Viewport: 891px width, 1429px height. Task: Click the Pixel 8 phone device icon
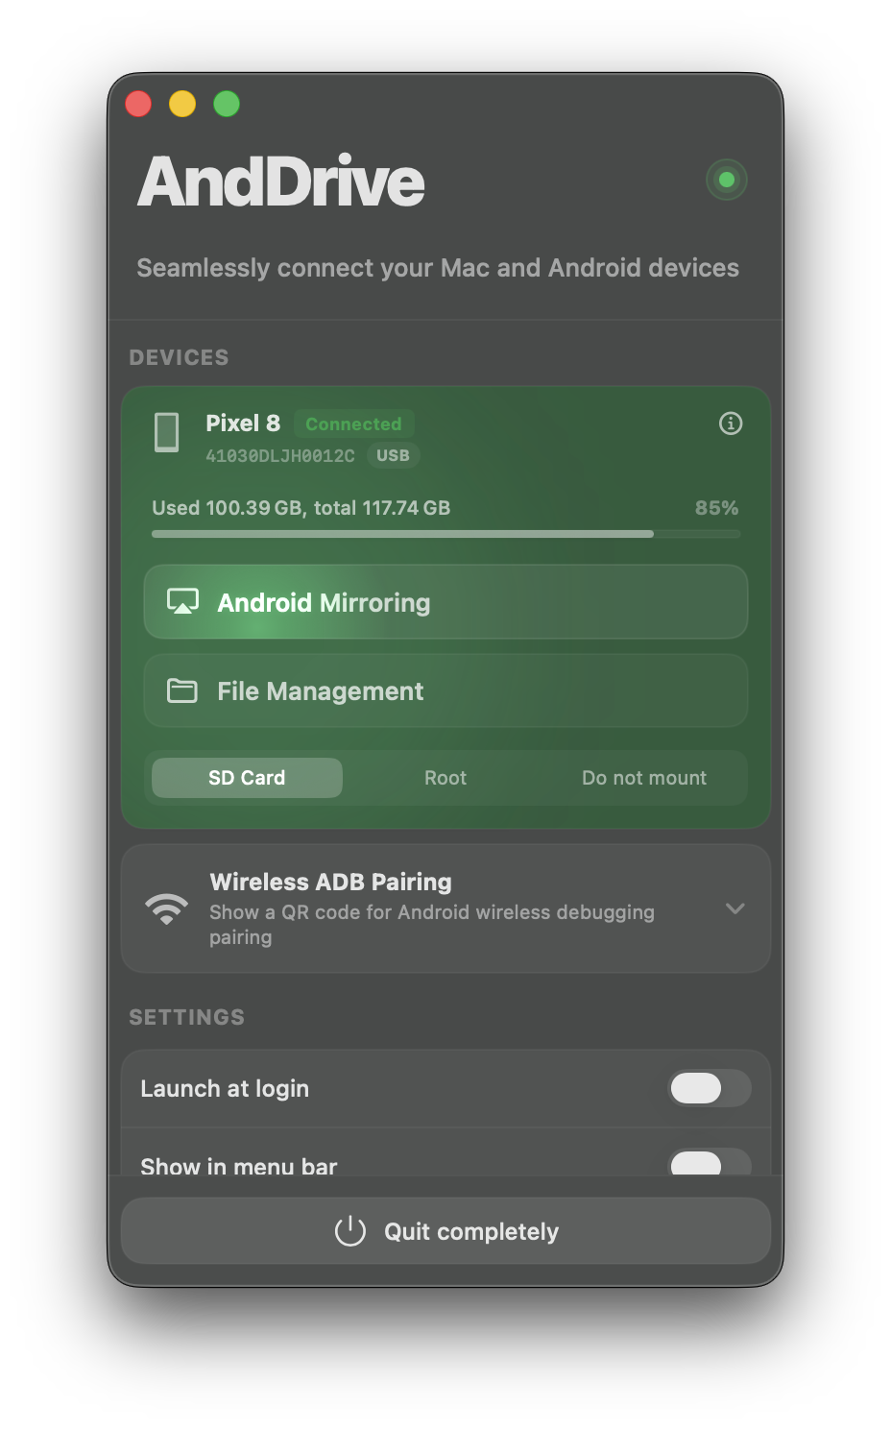[x=167, y=432]
